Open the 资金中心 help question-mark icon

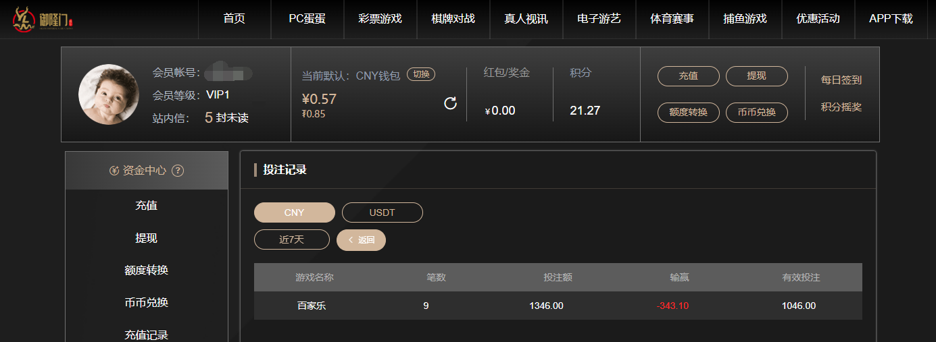pos(178,171)
